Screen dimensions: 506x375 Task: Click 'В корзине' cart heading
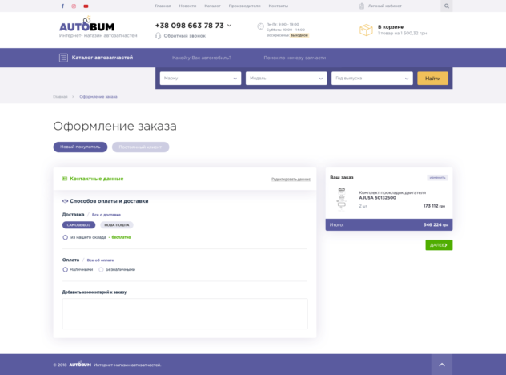[391, 27]
